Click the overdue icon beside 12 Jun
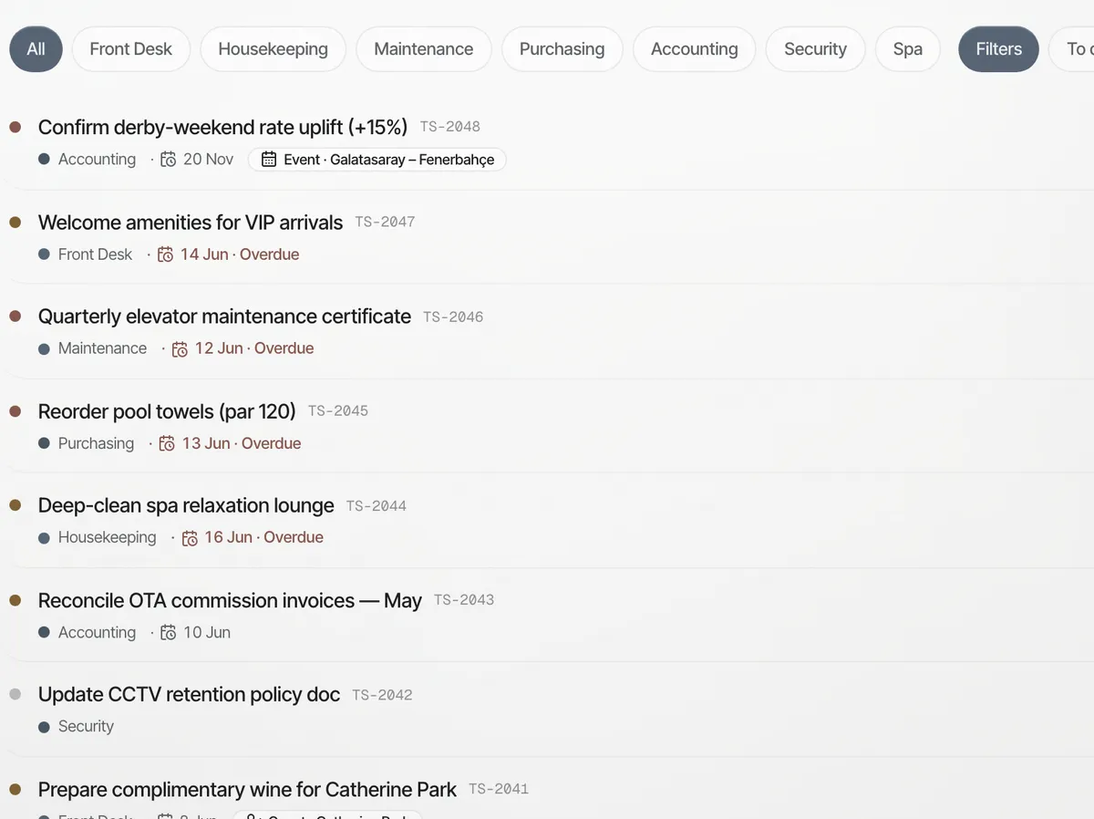Viewport: 1094px width, 819px height. tap(181, 348)
